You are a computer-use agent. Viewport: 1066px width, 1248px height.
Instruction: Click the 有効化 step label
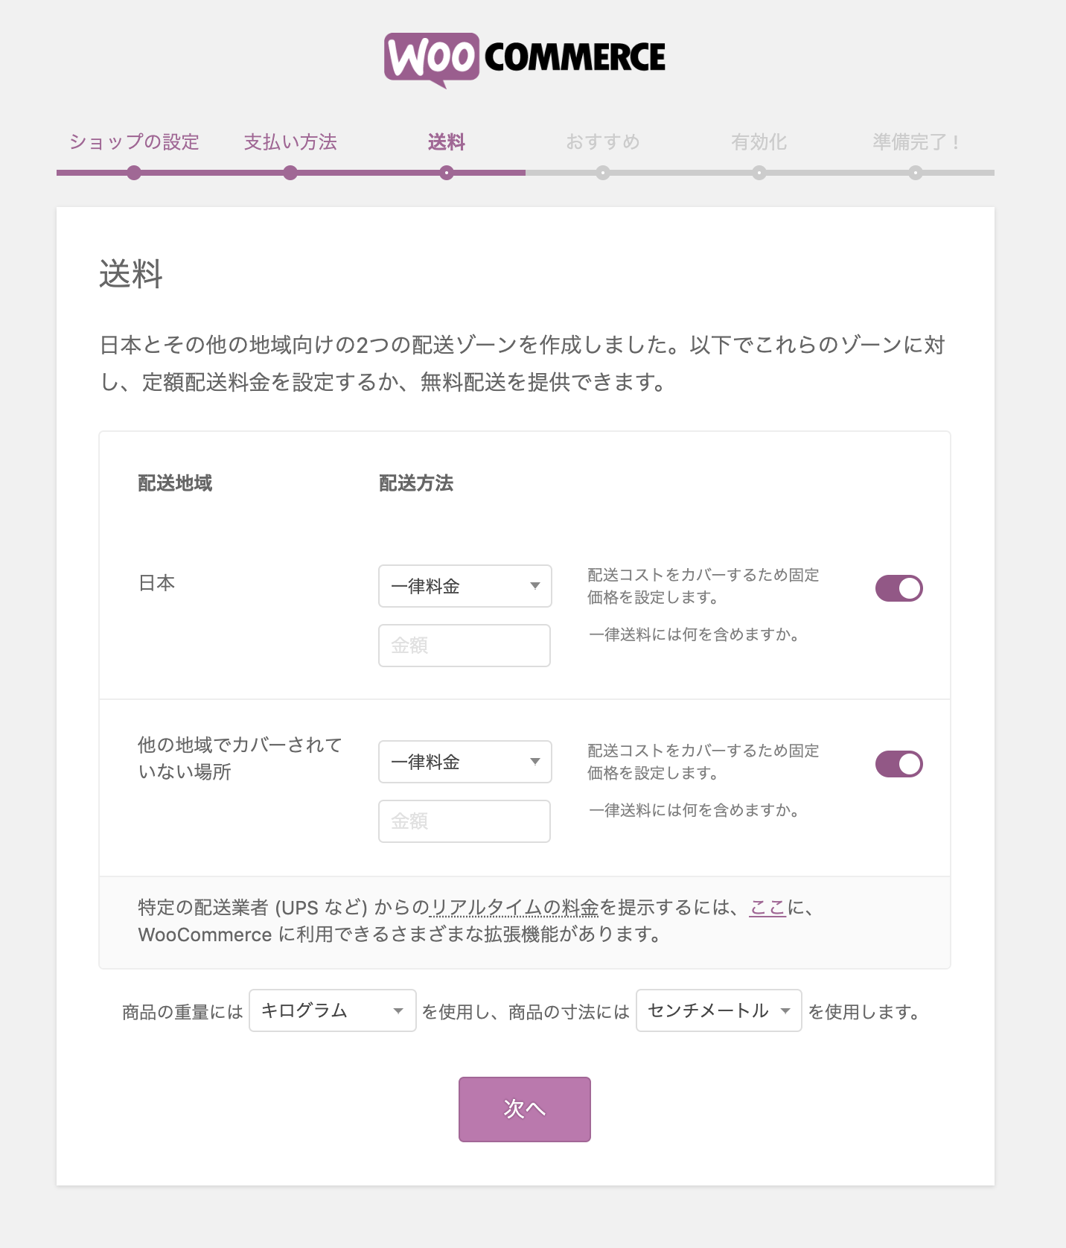coord(759,141)
